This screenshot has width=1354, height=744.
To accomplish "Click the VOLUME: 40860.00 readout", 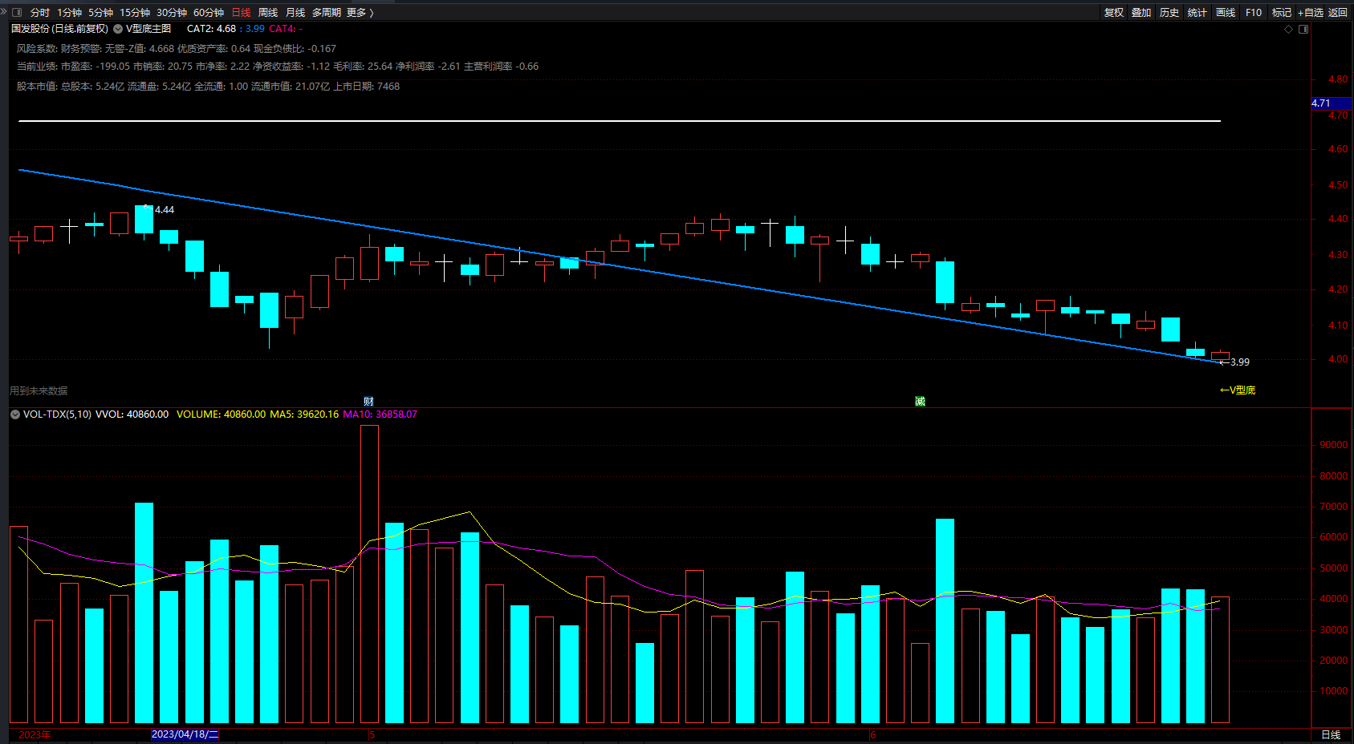I will click(221, 414).
